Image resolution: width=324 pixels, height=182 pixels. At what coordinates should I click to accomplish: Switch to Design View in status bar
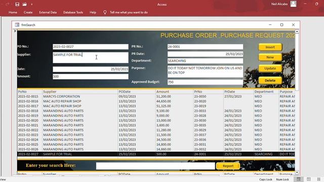[x=318, y=179]
